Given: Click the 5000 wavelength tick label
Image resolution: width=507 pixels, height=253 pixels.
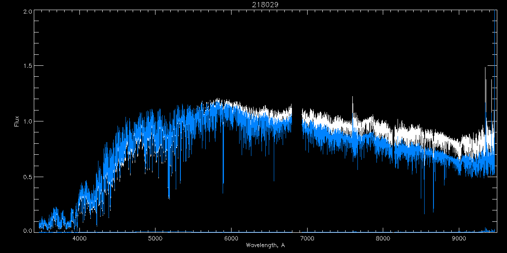Looking at the screenshot, I should click(x=155, y=238).
